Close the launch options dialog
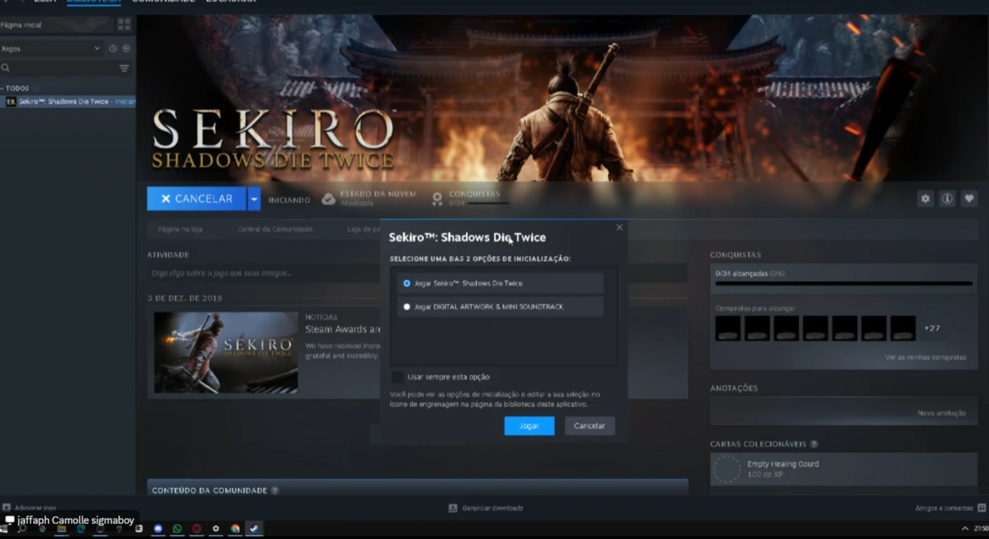Image resolution: width=989 pixels, height=539 pixels. (620, 227)
